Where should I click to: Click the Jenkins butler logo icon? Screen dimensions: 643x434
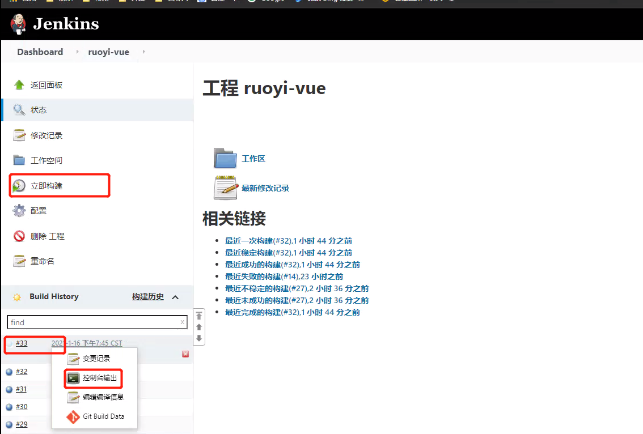(x=18, y=24)
